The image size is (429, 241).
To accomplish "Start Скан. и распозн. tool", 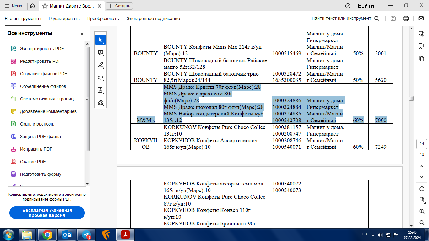I will click(x=37, y=124).
